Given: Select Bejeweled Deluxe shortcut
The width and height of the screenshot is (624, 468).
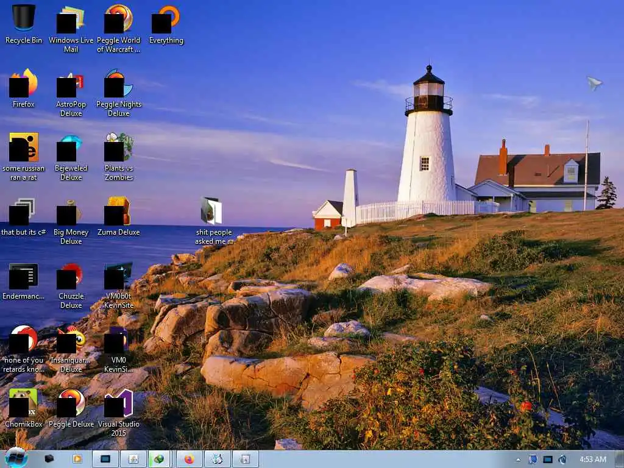Looking at the screenshot, I should pyautogui.click(x=71, y=148).
